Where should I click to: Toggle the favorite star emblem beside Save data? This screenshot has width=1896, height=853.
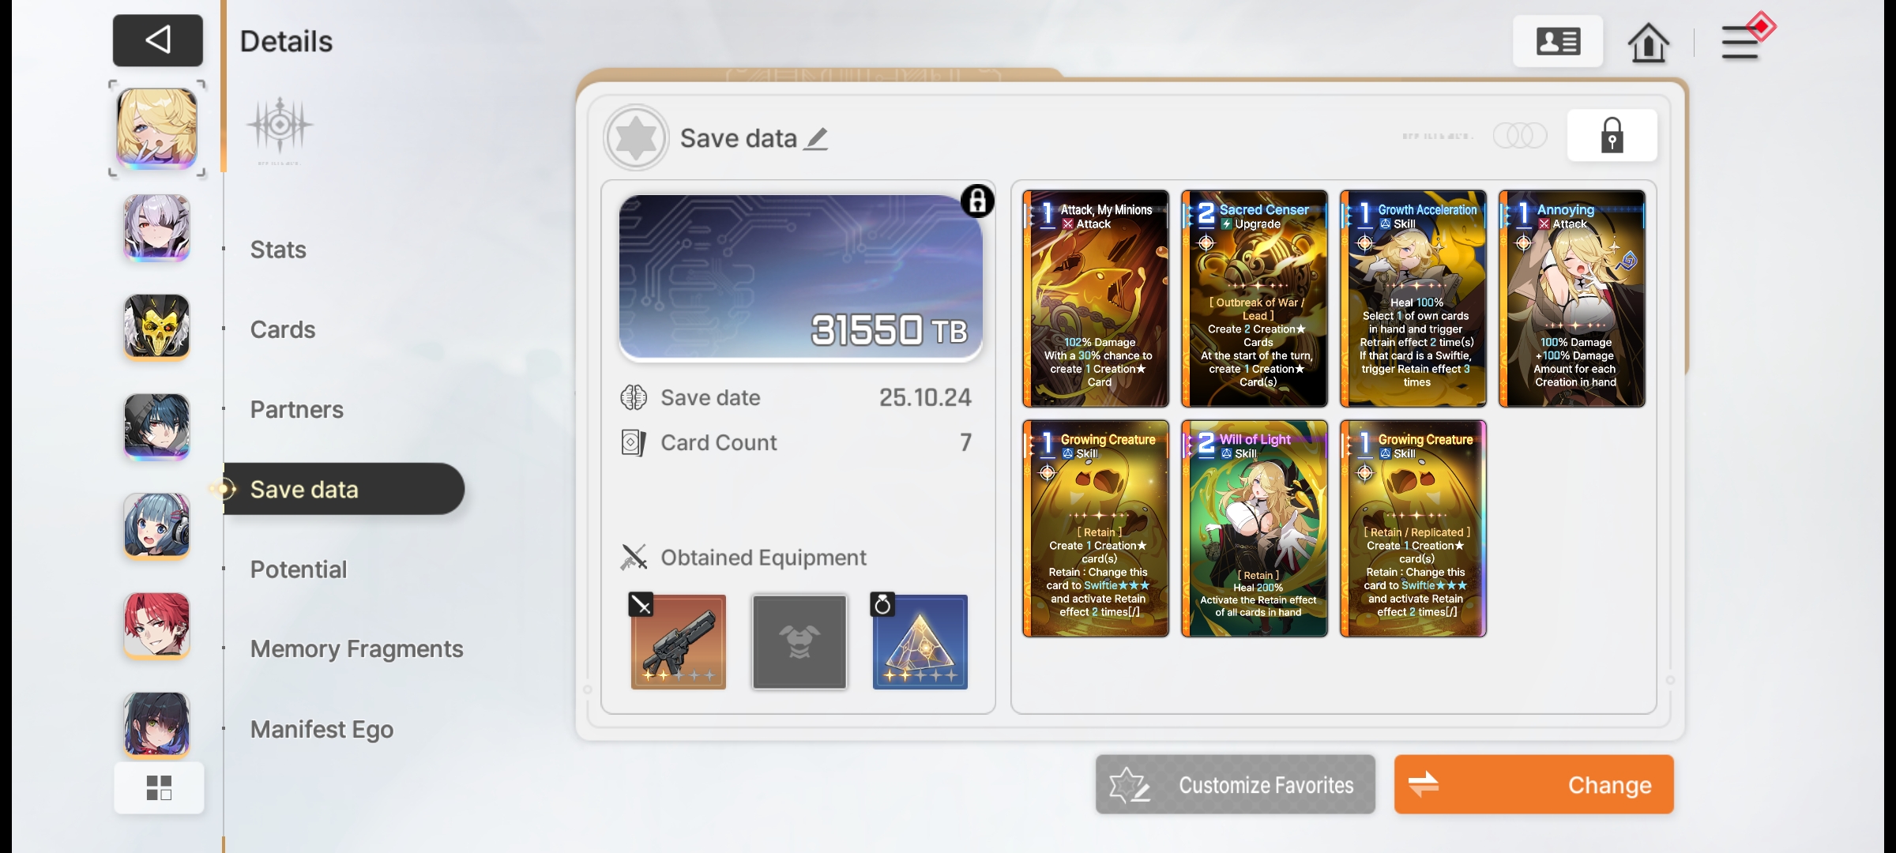pyautogui.click(x=636, y=137)
